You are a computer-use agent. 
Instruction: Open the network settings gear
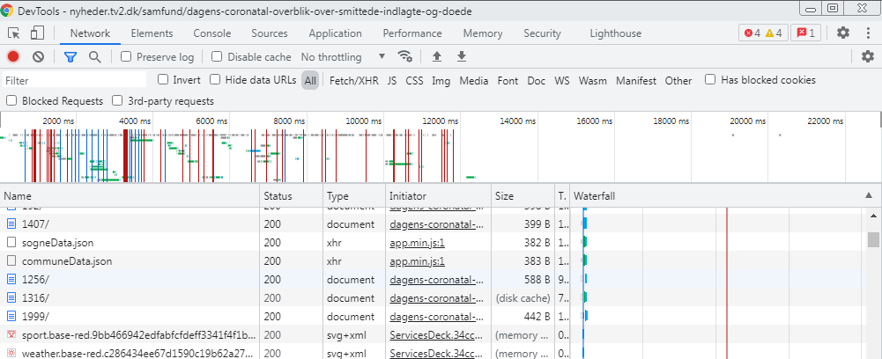[x=868, y=57]
